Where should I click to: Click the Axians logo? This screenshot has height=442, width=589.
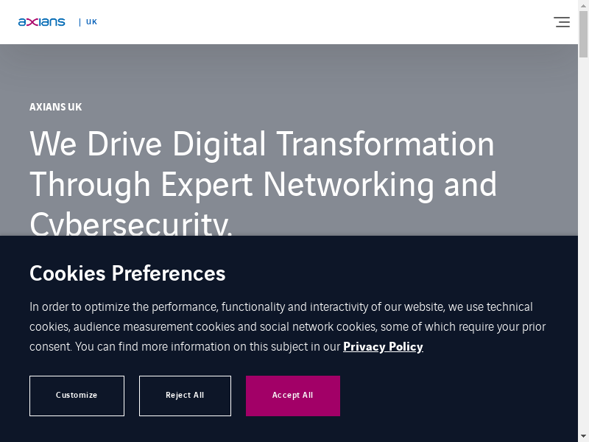click(42, 22)
